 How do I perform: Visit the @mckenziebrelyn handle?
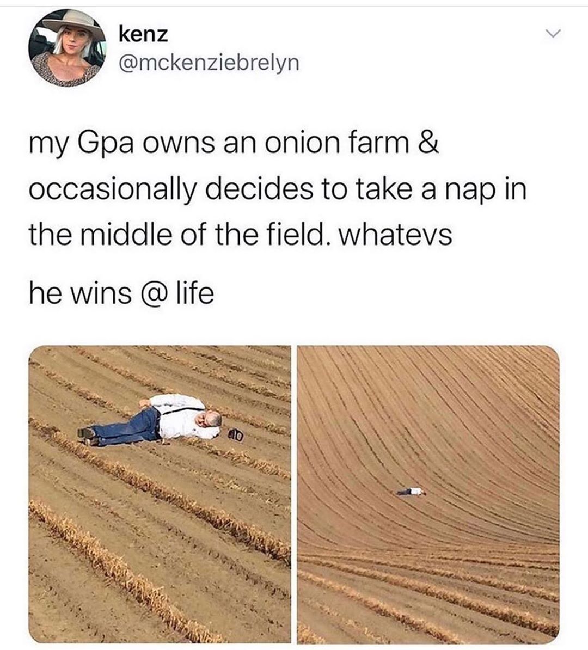click(x=209, y=63)
